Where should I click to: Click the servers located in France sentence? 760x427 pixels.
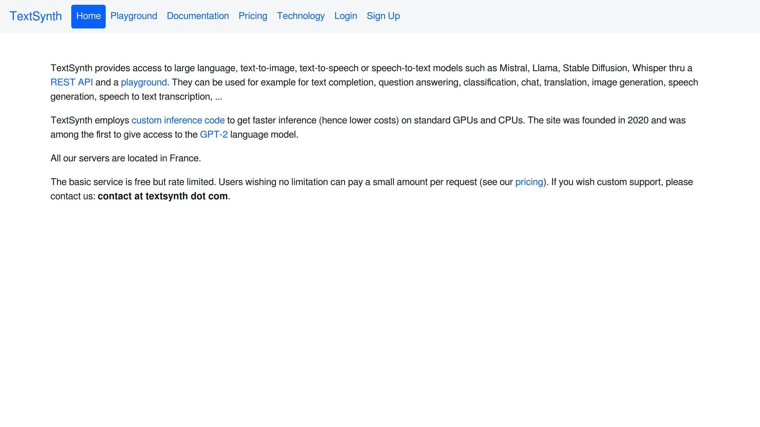(x=125, y=158)
